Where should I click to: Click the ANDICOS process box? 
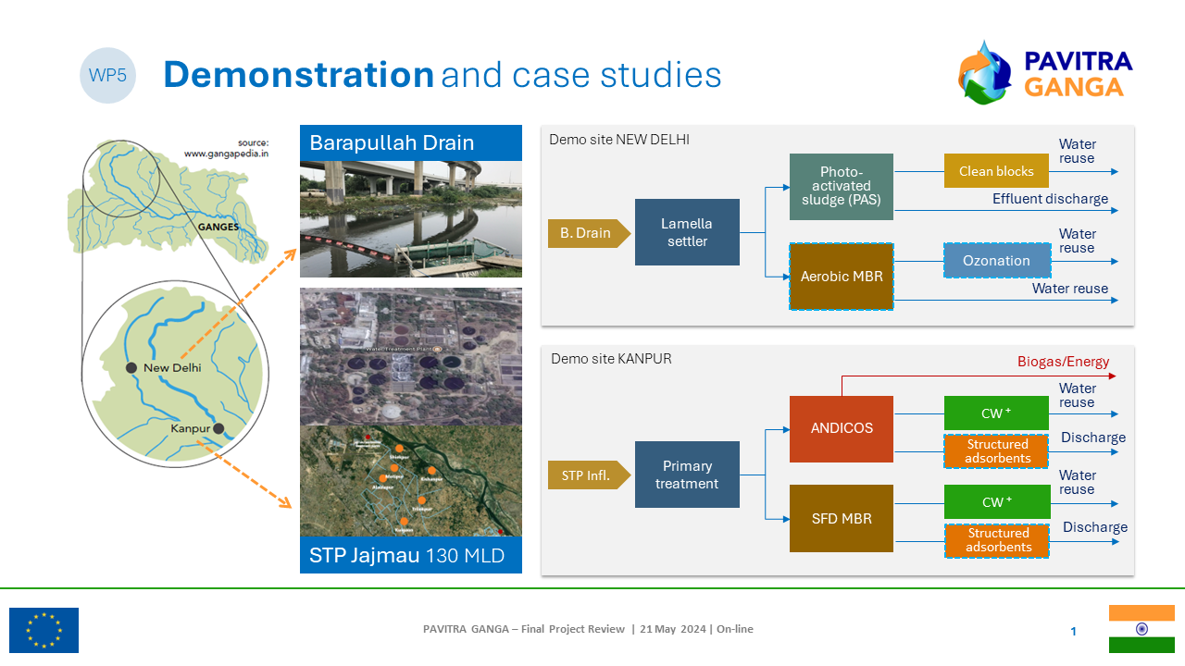click(x=841, y=429)
